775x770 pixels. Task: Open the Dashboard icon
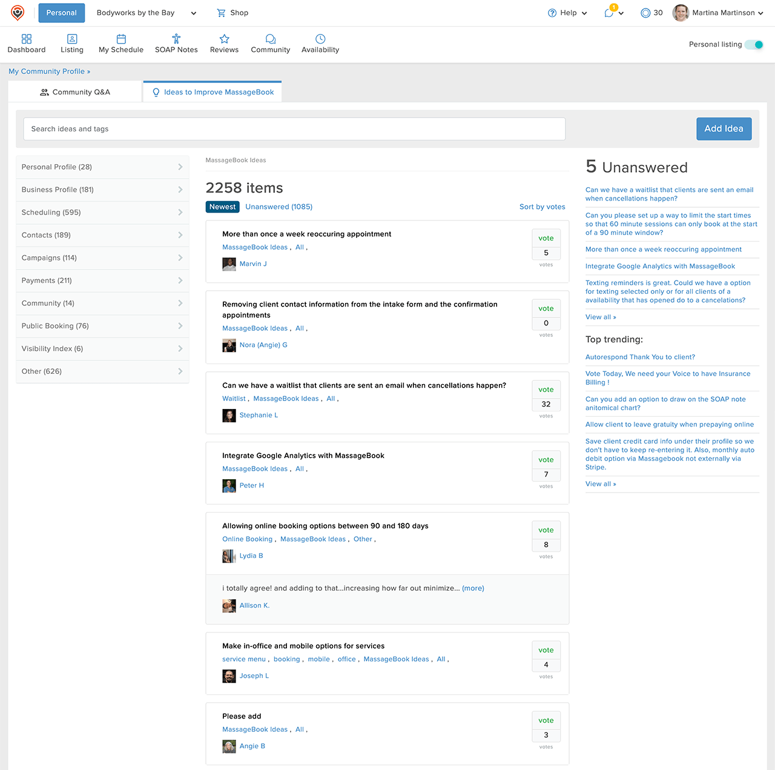27,39
